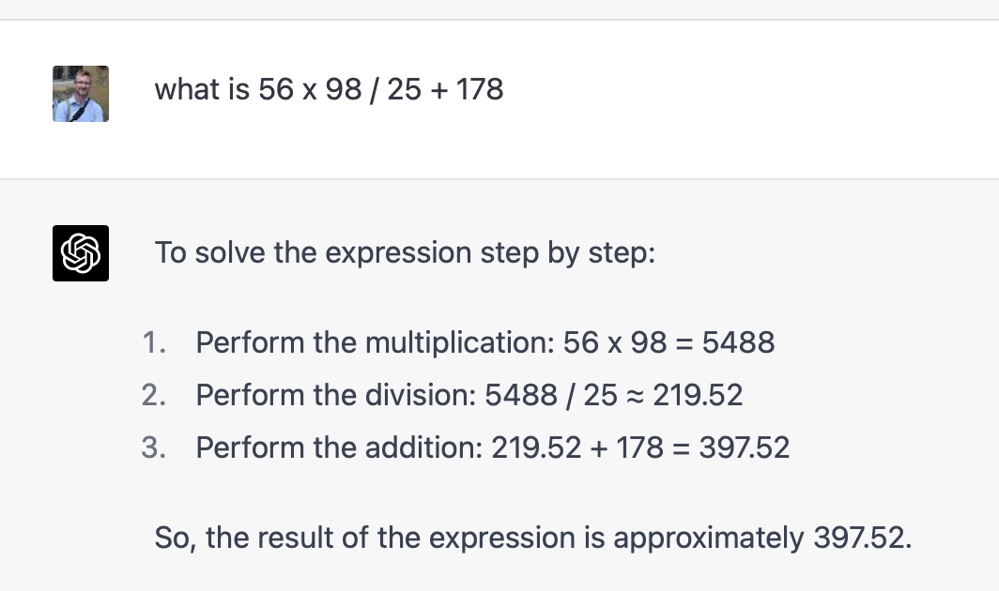Click the "Perform the multiplication" step text
Viewport: 999px width, 591px height.
[374, 342]
